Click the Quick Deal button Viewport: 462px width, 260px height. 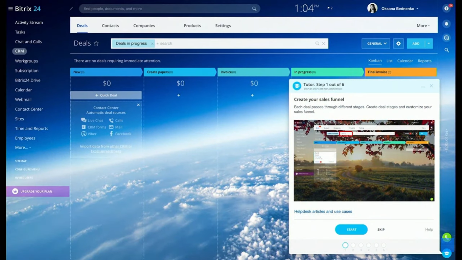(x=106, y=95)
